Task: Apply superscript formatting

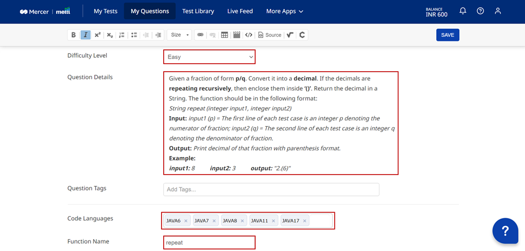Action: tap(98, 35)
